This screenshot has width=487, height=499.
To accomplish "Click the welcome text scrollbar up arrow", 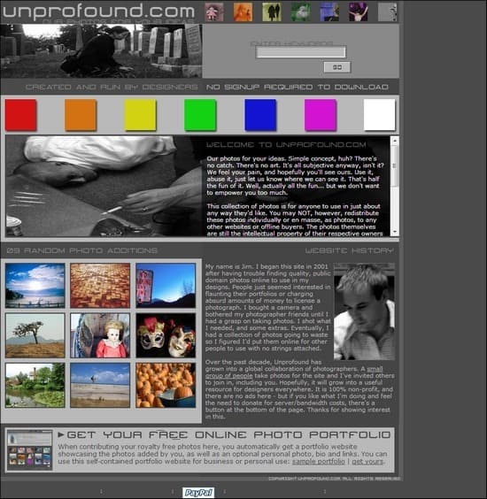I will 395,141.
